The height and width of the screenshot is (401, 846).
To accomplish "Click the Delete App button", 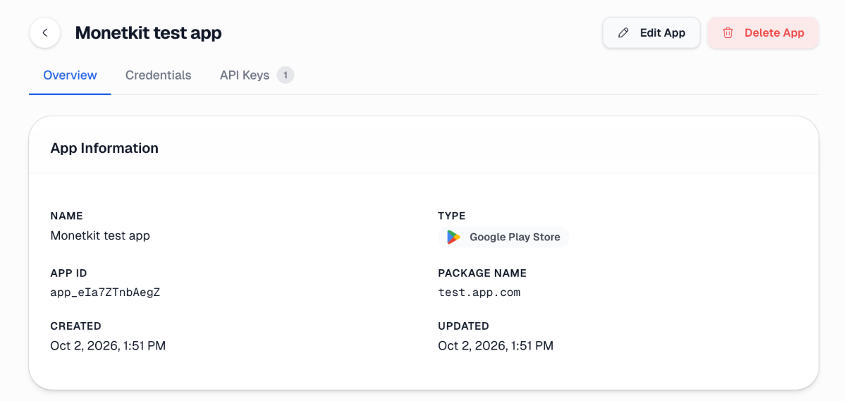I will click(x=763, y=33).
